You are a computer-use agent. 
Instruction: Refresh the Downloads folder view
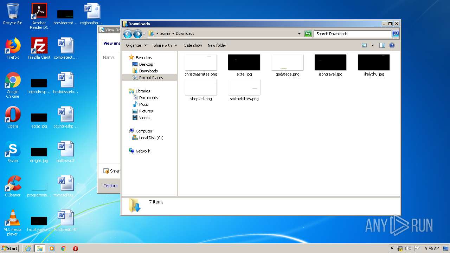308,34
